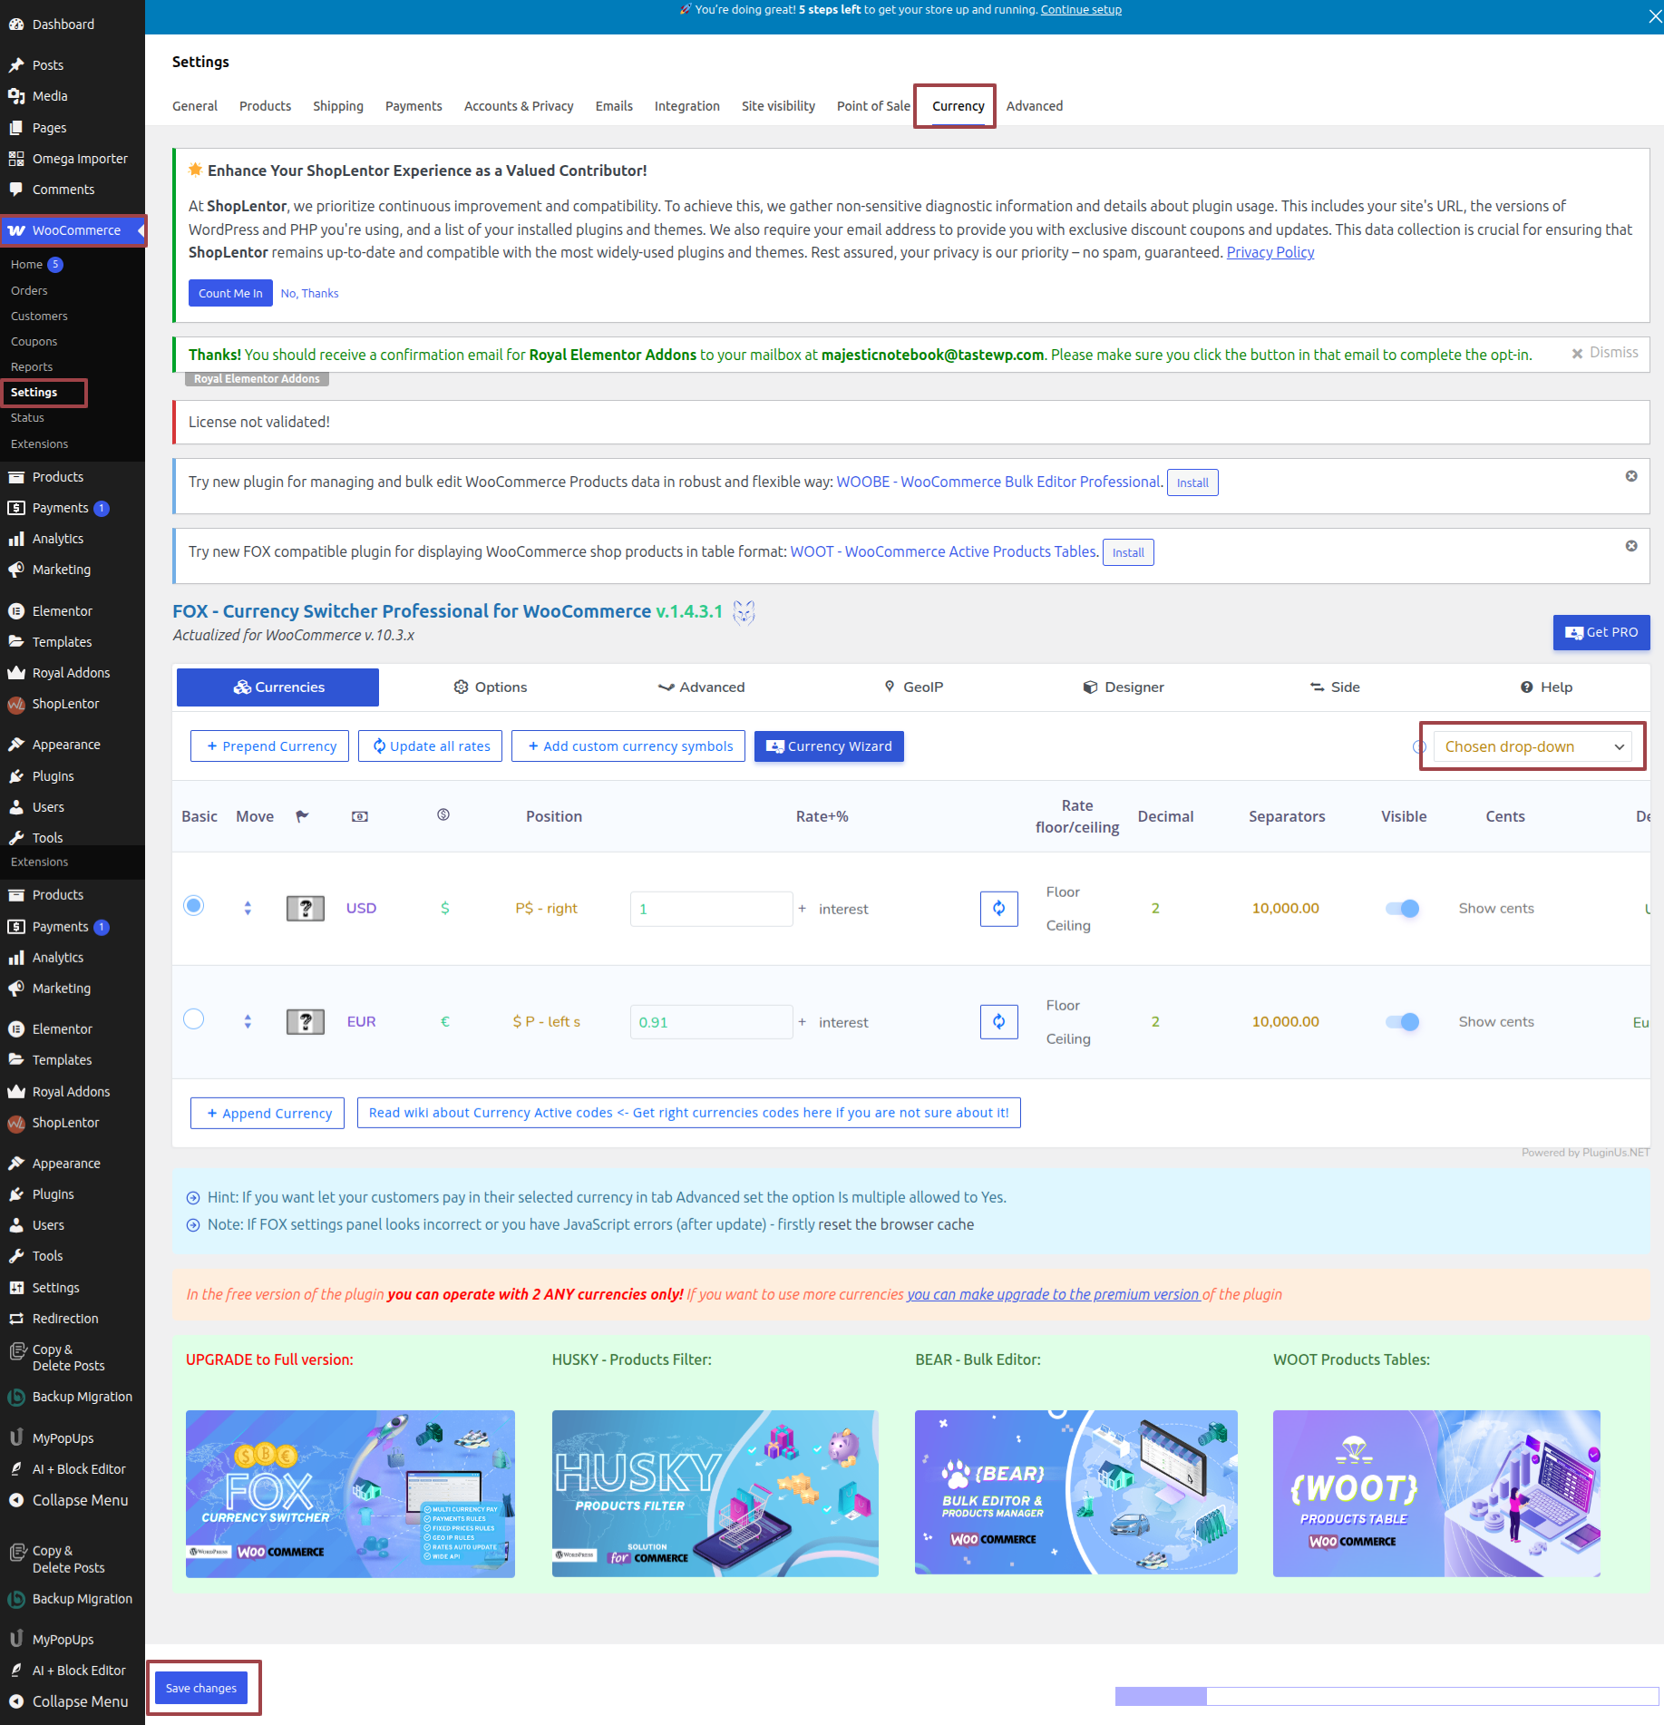Click the USD rate refresh icon

click(998, 908)
